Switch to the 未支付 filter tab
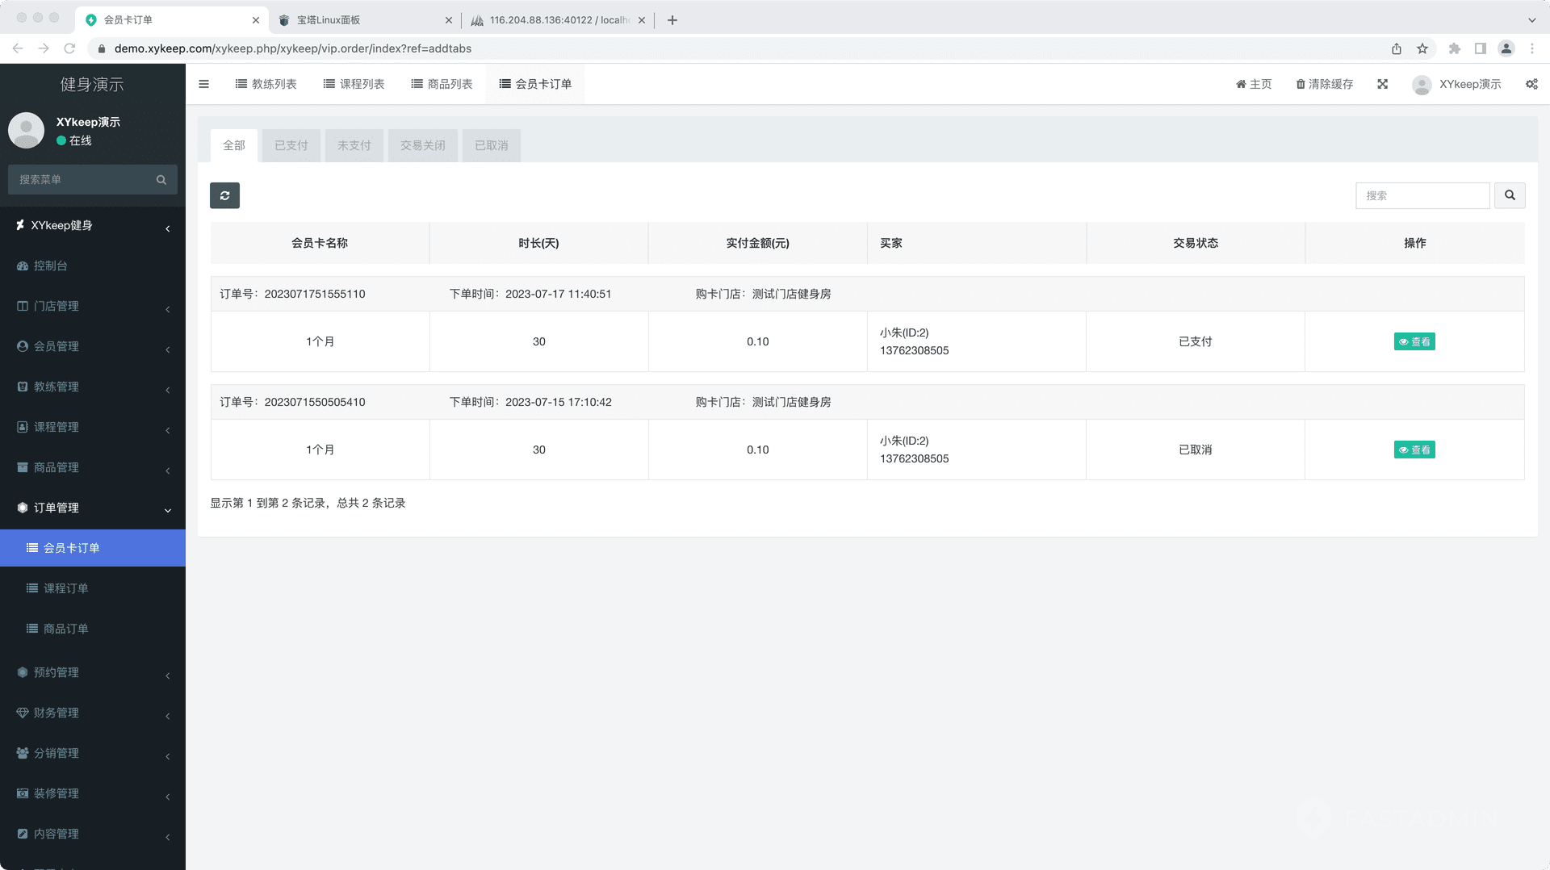 pos(354,145)
